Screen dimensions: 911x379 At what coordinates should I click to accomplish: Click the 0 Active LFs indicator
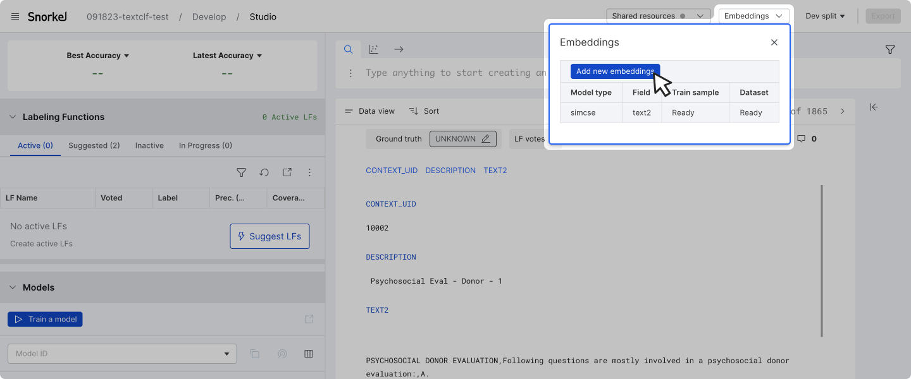tap(290, 117)
